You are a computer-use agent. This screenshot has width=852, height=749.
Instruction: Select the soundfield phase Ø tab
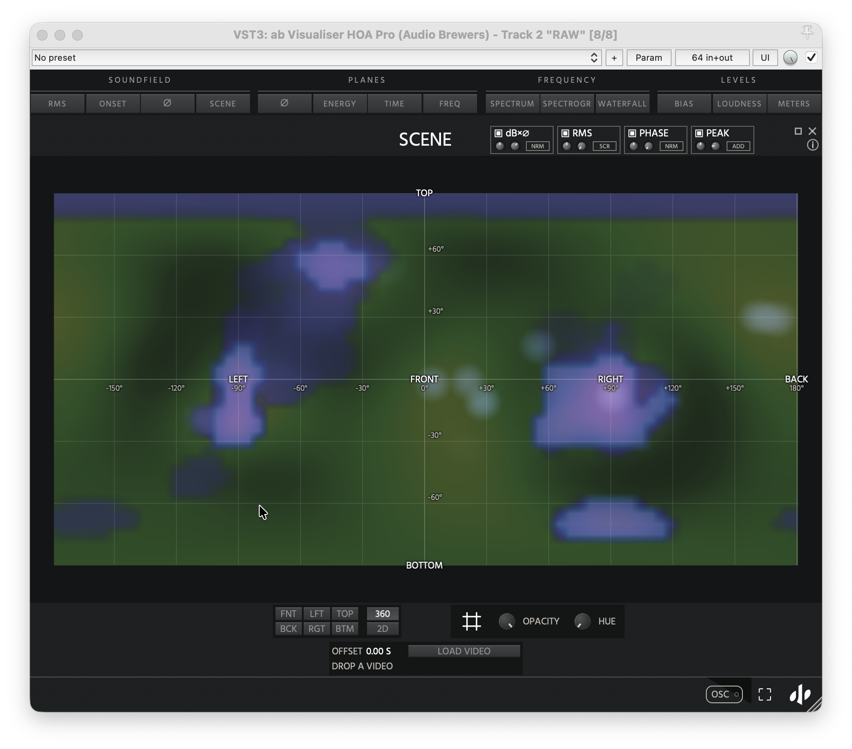pyautogui.click(x=167, y=103)
